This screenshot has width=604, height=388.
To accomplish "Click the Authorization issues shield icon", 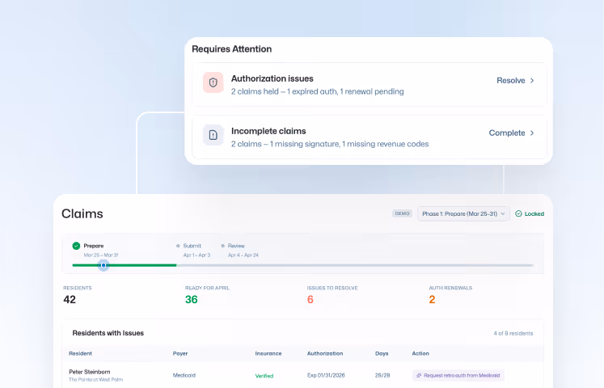I will tap(213, 82).
